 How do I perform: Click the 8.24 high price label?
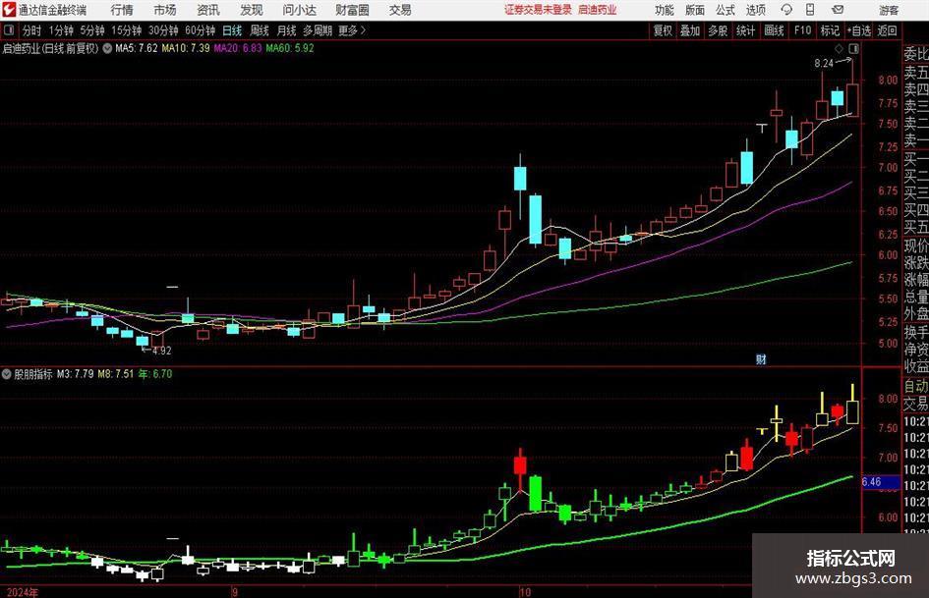824,64
